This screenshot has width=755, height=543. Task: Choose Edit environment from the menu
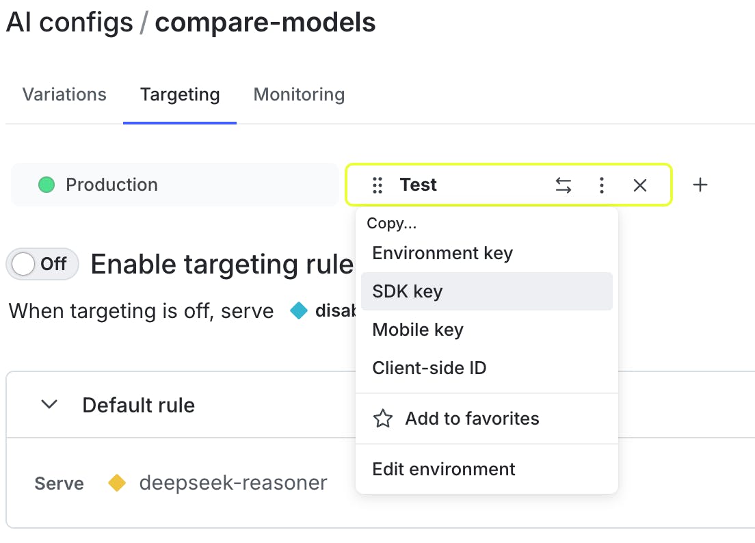pos(443,469)
